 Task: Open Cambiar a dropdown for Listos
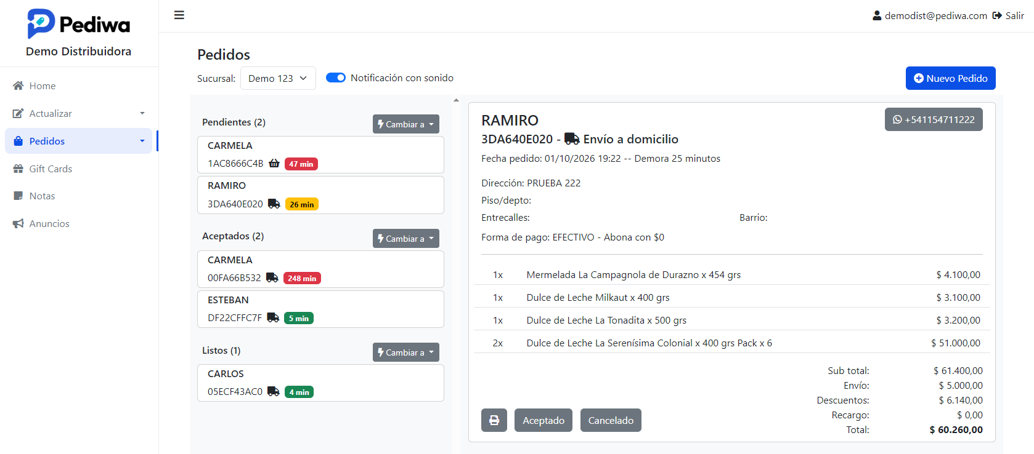pos(406,352)
